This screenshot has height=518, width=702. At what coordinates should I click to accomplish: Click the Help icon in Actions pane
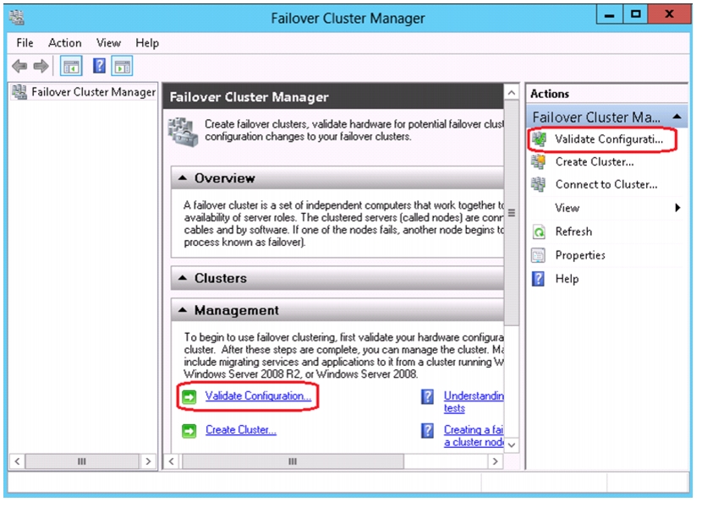(x=538, y=279)
